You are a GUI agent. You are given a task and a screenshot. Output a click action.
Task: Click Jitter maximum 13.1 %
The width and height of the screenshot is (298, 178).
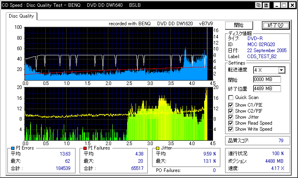coord(210,161)
